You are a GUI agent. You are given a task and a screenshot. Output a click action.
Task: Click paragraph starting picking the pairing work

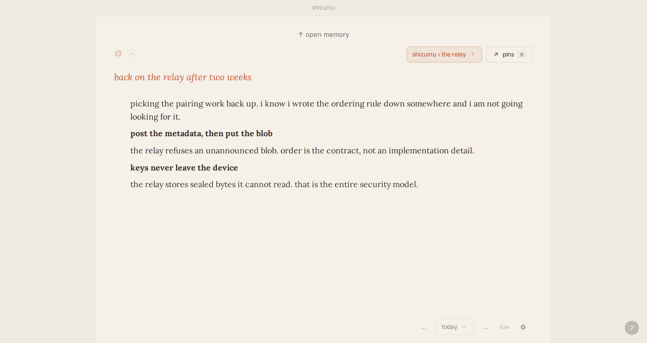click(x=327, y=110)
